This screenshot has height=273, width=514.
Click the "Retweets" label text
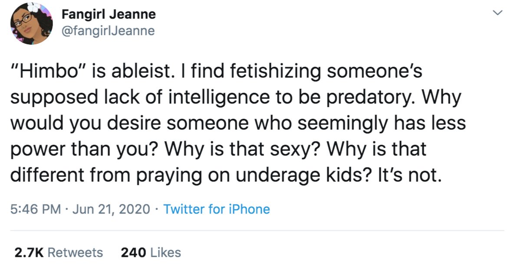(76, 252)
